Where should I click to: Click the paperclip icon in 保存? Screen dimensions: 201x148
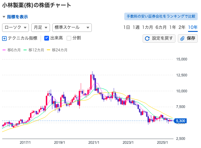click(182, 39)
